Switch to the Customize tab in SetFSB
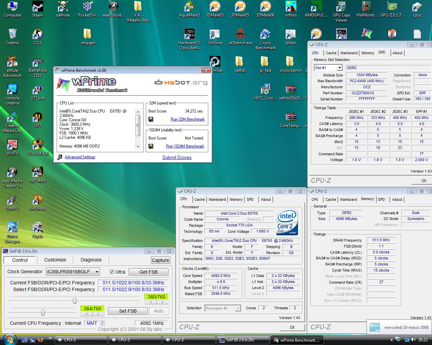 tap(55, 260)
